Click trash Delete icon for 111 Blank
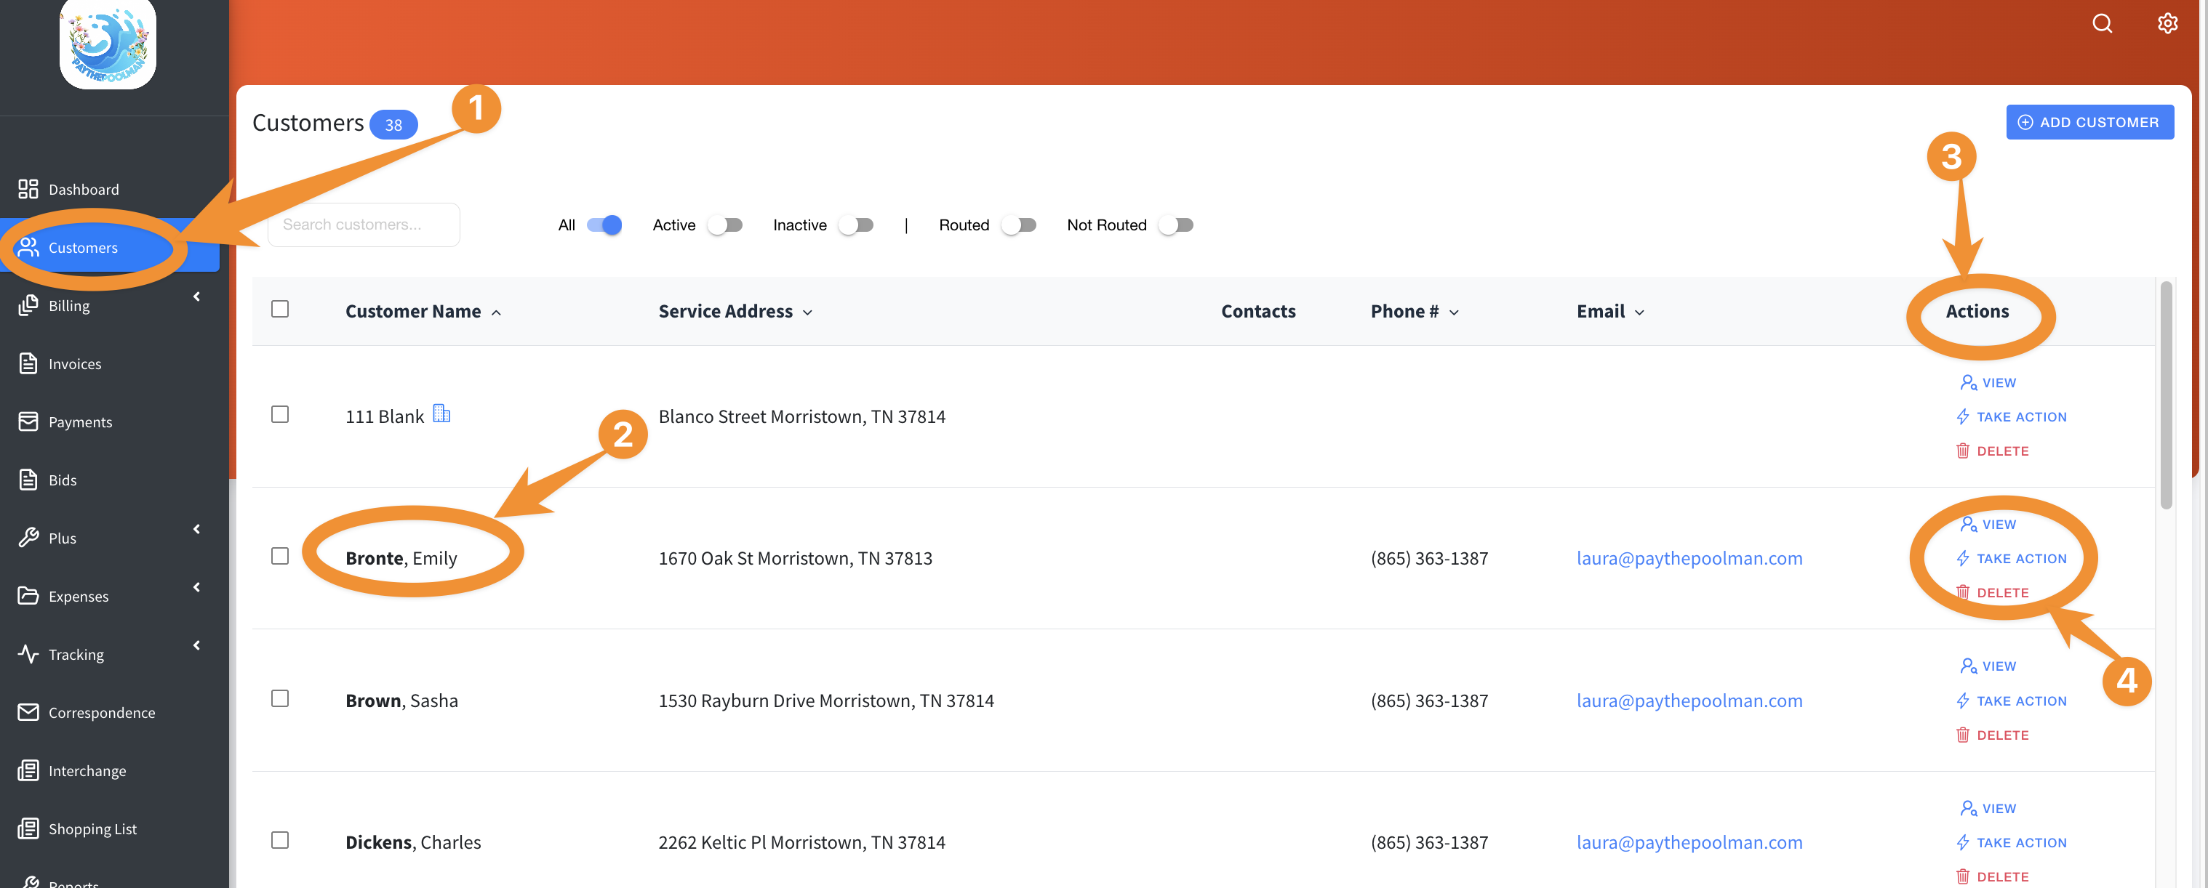Viewport: 2208px width, 888px height. (1962, 451)
